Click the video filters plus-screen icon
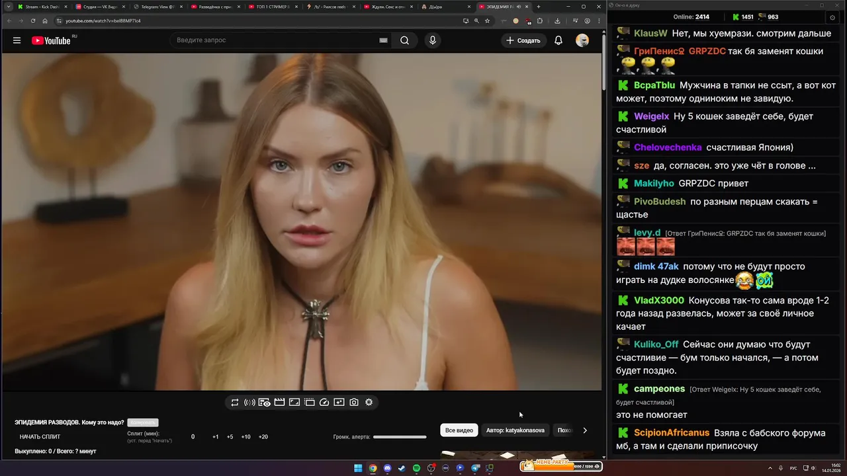847x476 pixels. pos(339,402)
